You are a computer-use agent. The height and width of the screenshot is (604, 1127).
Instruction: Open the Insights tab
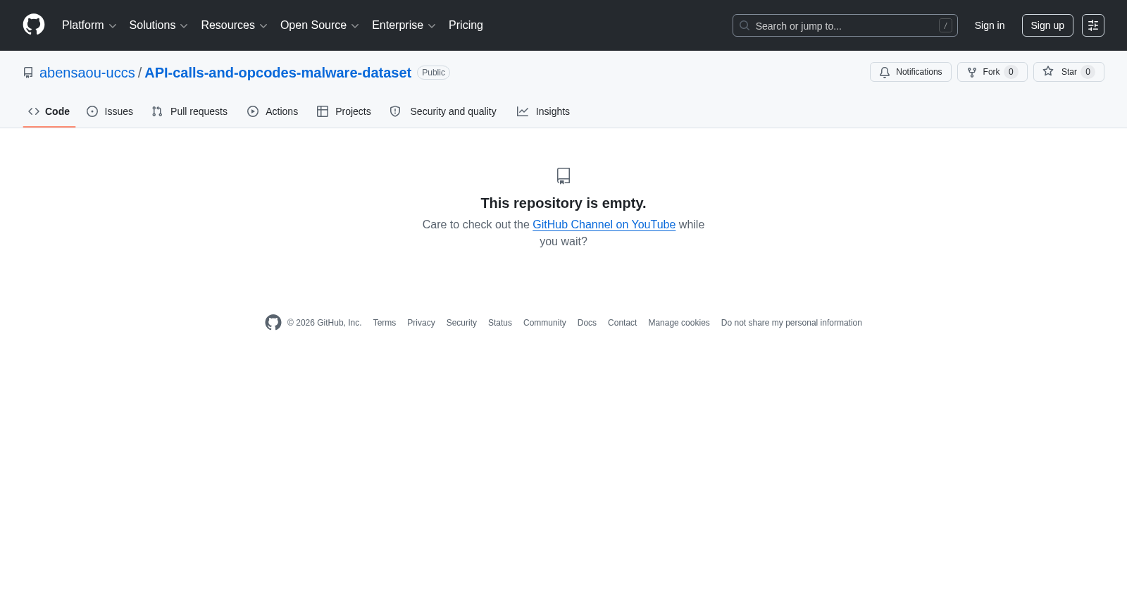point(543,111)
